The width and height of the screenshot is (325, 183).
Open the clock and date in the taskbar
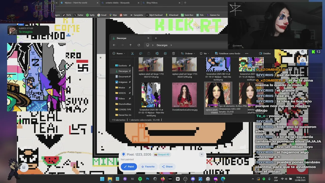tap(301, 179)
